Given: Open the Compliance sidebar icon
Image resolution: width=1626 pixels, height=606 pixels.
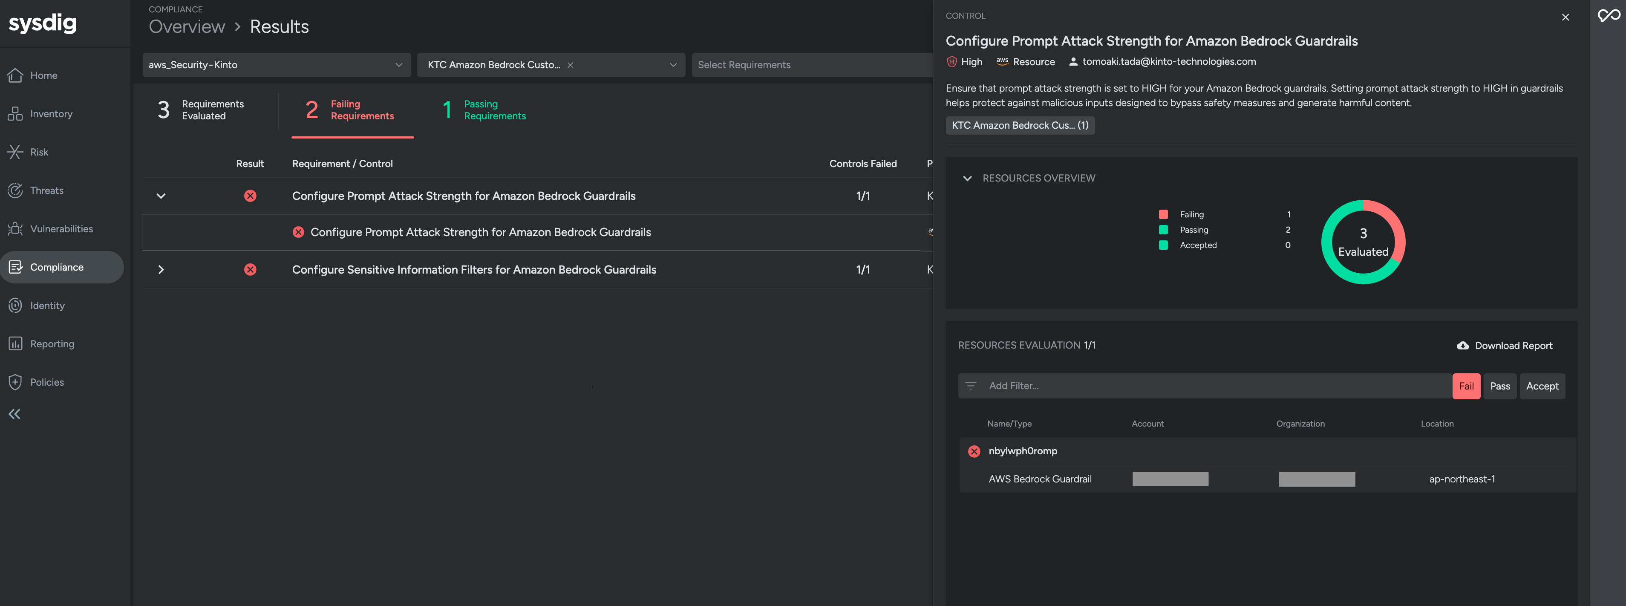Looking at the screenshot, I should [x=15, y=267].
